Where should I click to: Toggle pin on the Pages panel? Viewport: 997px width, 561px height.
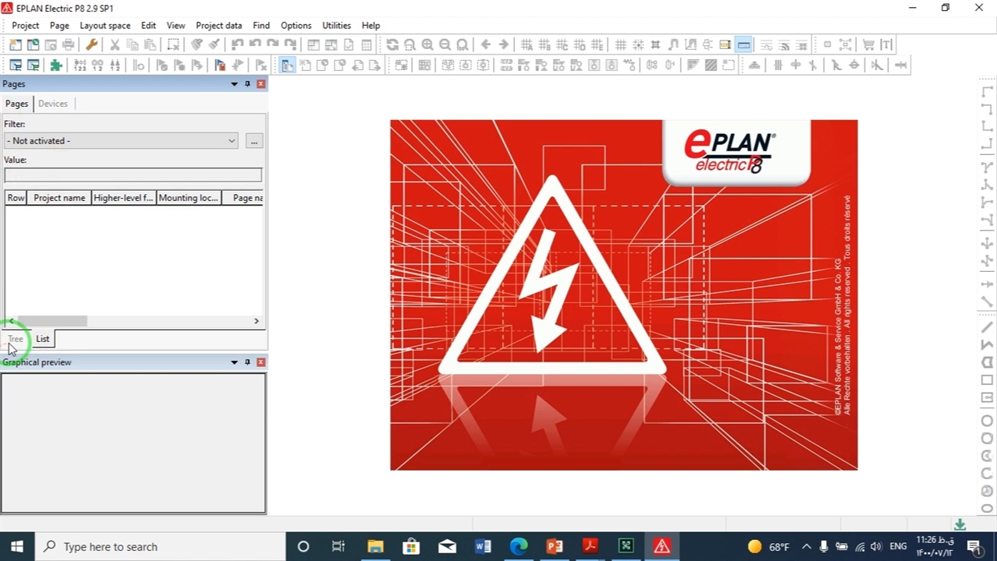pos(248,84)
